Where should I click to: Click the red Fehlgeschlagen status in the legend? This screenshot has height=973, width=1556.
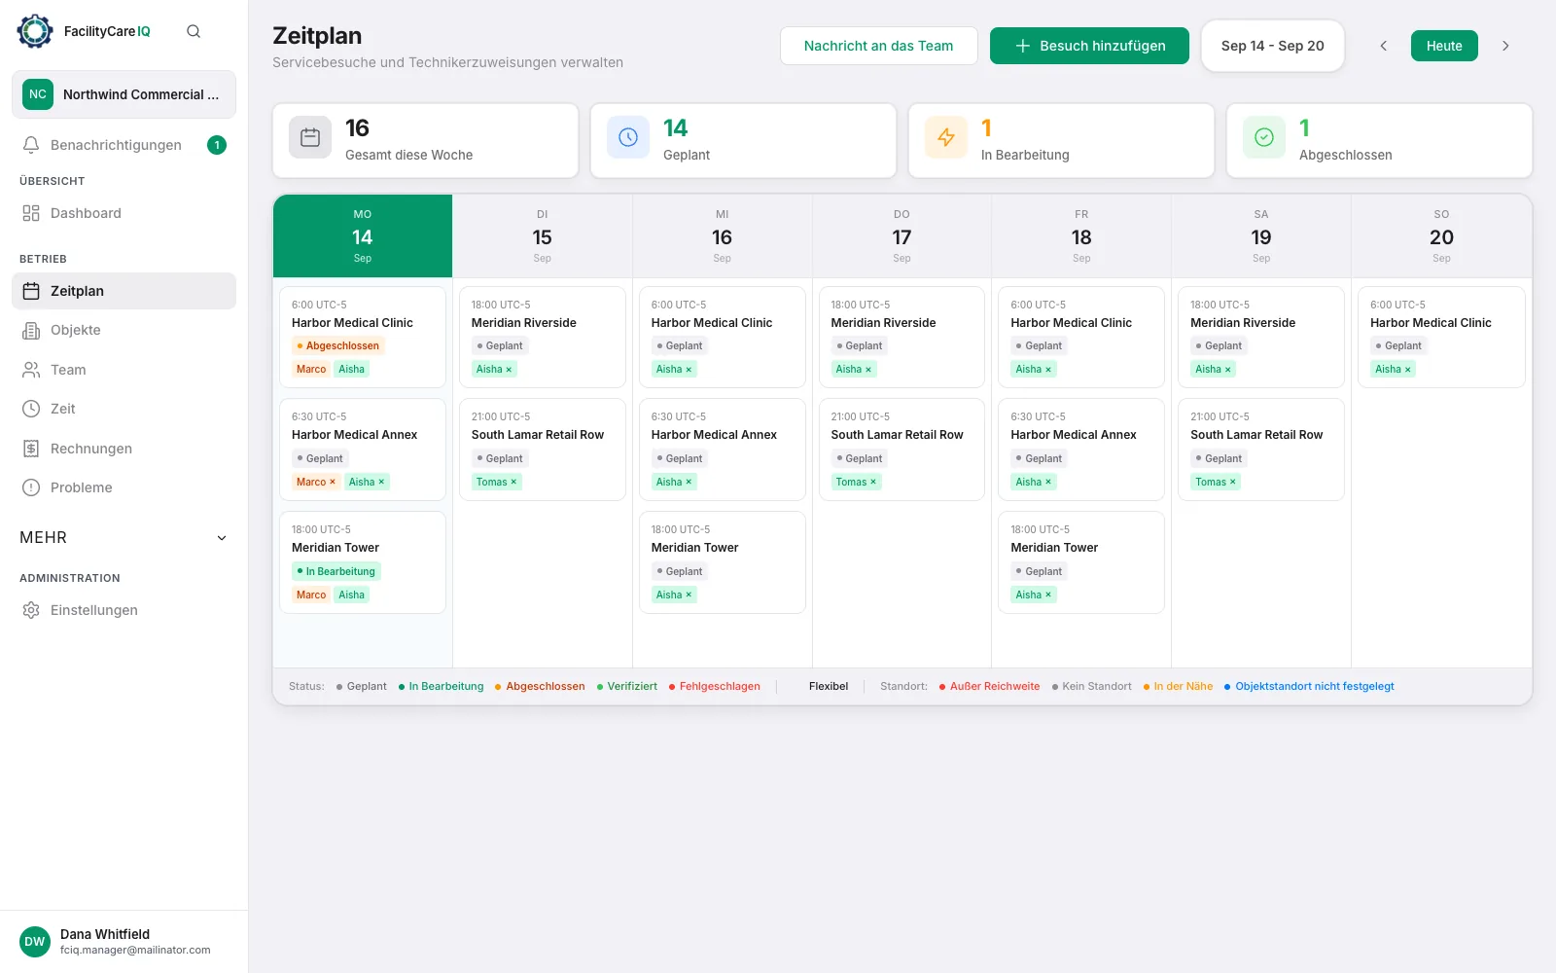click(715, 686)
